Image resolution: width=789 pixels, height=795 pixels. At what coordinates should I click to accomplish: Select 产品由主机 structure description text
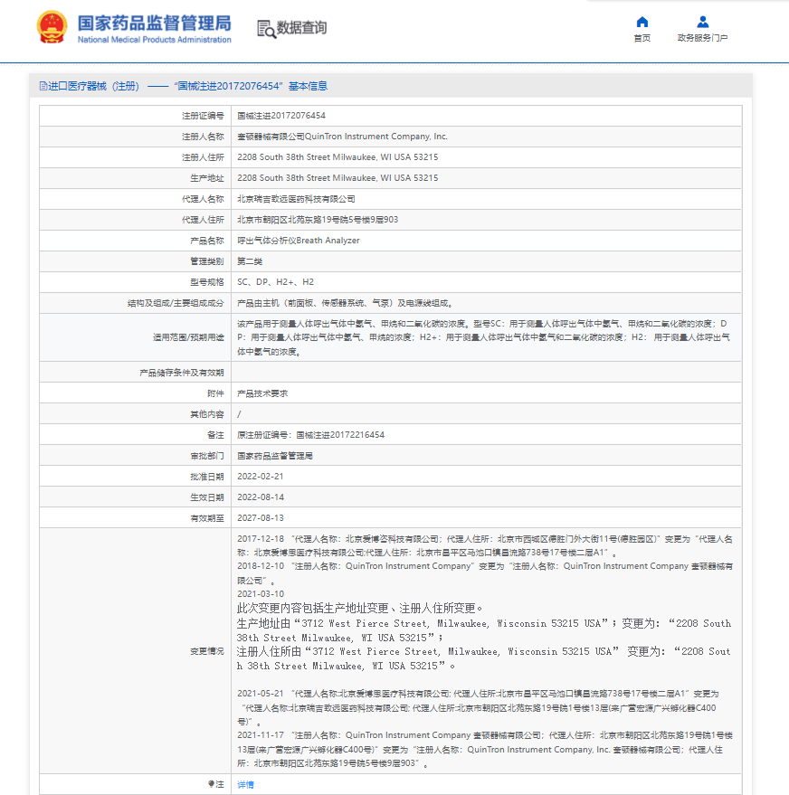pos(345,303)
